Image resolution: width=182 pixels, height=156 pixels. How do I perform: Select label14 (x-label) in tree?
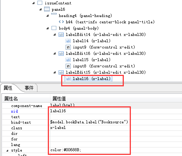click(x=92, y=41)
